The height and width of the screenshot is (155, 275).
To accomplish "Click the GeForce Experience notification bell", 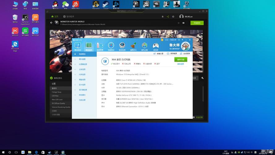I will pyautogui.click(x=163, y=16).
